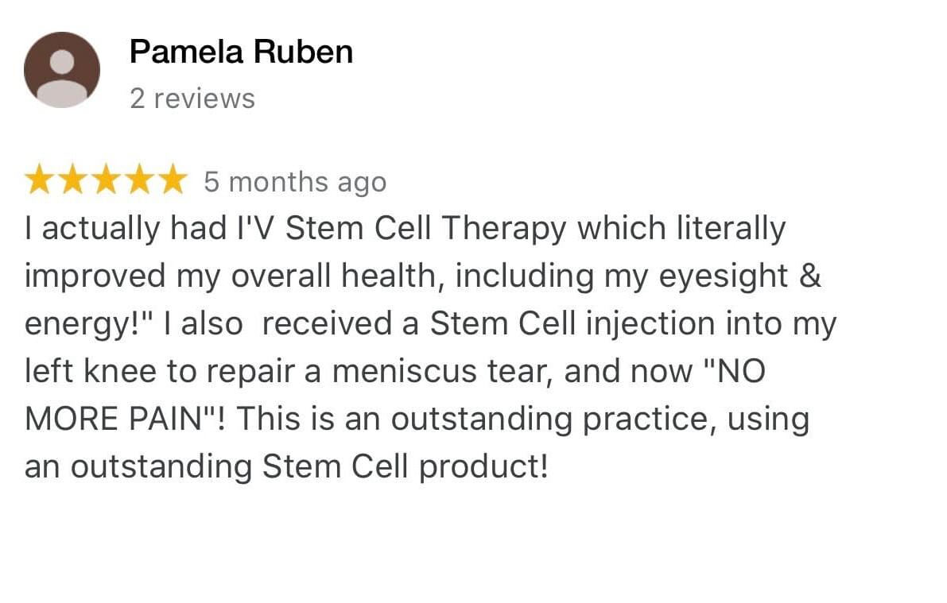
Task: Select the first gold star
Action: click(39, 180)
